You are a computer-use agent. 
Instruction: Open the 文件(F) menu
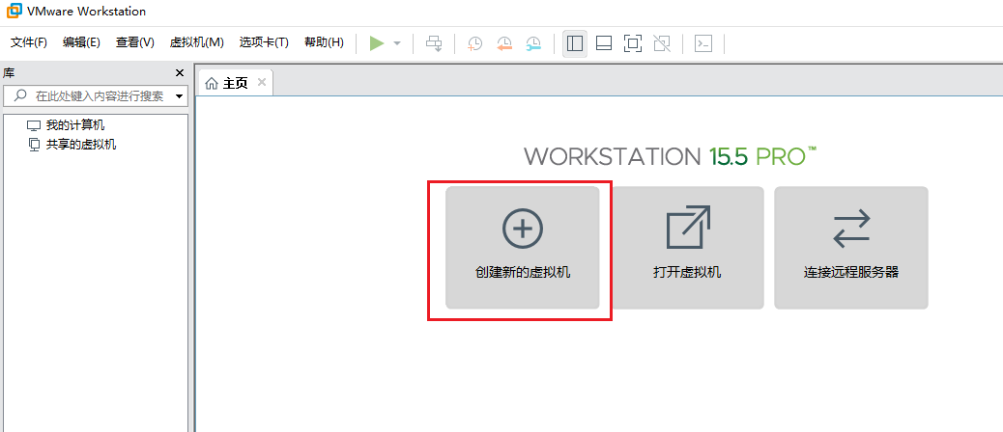click(x=29, y=42)
